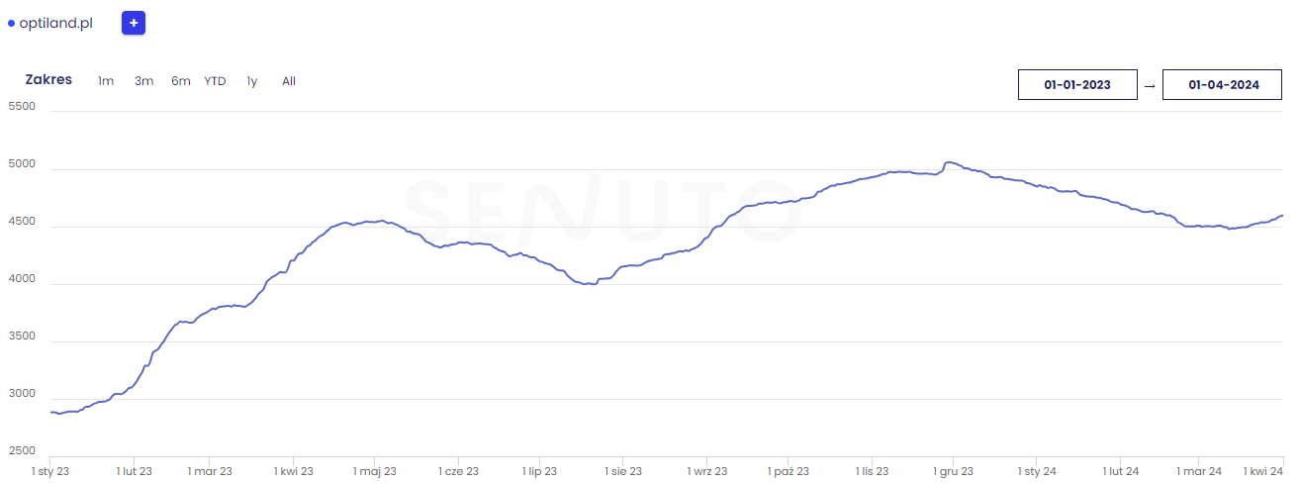The image size is (1300, 484).
Task: Toggle the optiland.pl series label
Action: click(x=55, y=23)
